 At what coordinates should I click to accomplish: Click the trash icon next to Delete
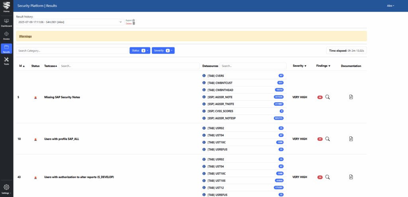(x=134, y=23)
